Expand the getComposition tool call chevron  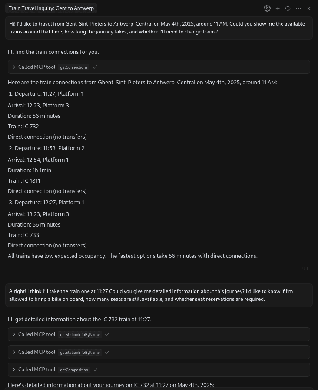(14, 370)
